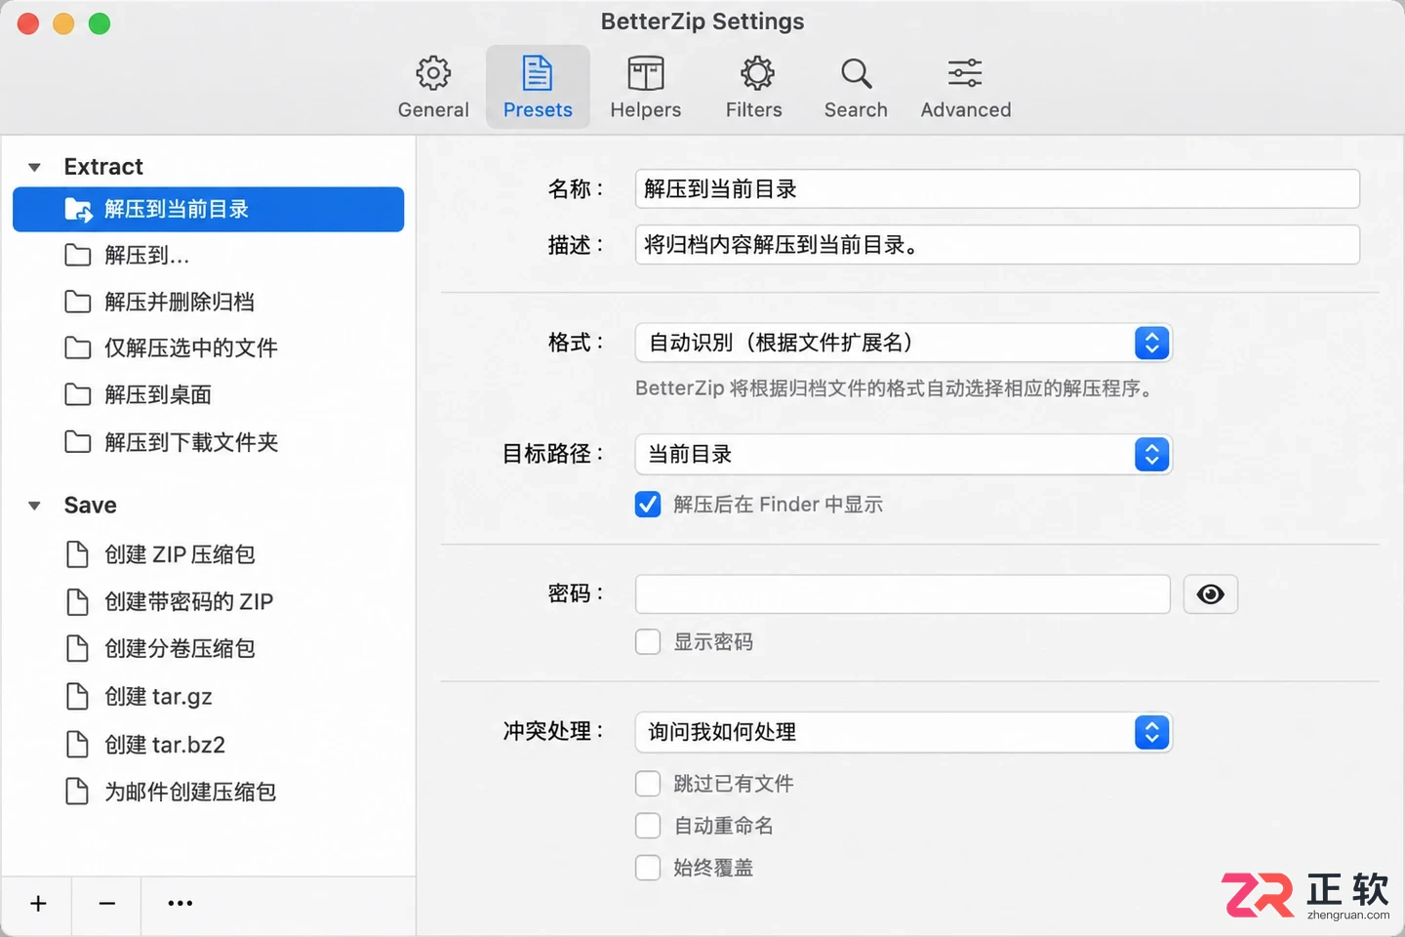
Task: Click the document icon beside 创建 tar.gz
Action: [77, 696]
